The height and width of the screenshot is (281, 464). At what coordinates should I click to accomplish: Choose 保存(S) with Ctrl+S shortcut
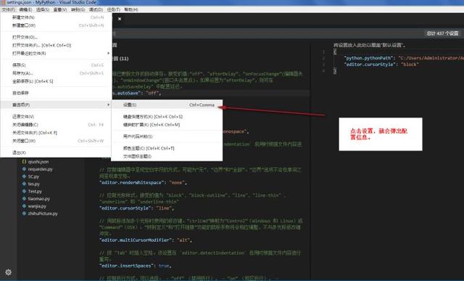57,65
